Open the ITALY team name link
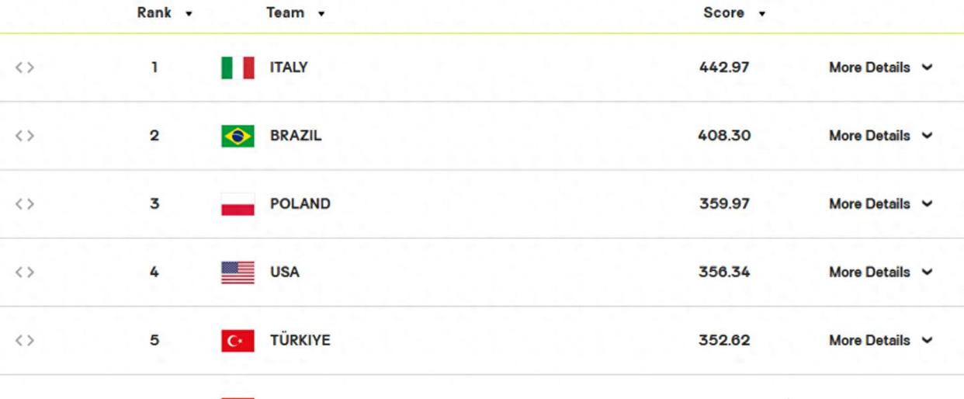This screenshot has height=399, width=964. [289, 68]
